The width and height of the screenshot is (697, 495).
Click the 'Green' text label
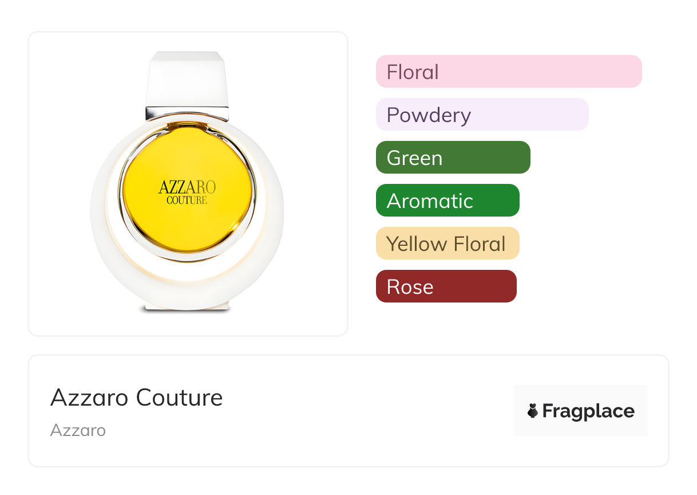[x=414, y=158]
